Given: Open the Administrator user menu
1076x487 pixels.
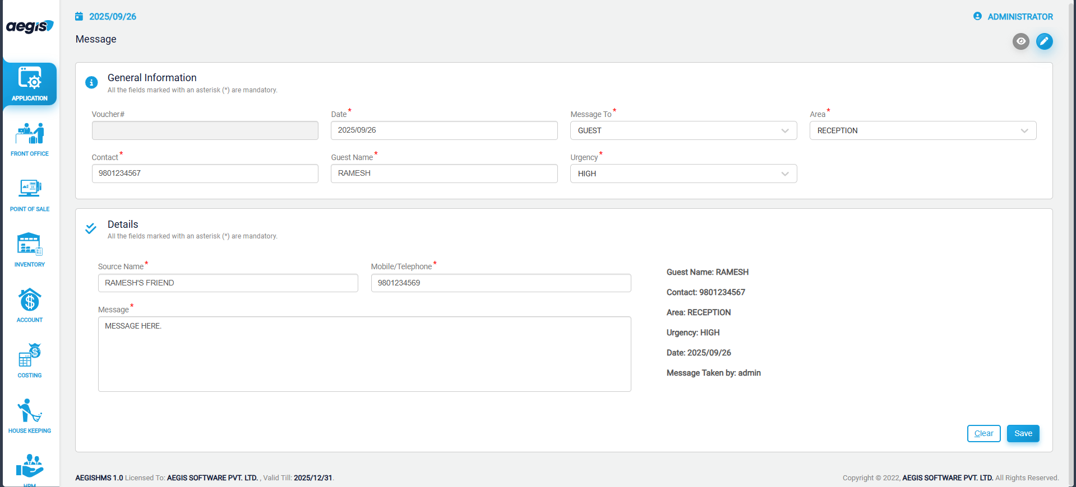Looking at the screenshot, I should 1013,17.
